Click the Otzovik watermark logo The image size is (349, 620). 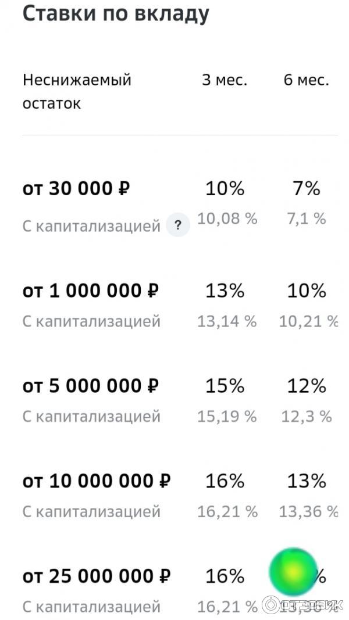pyautogui.click(x=302, y=604)
